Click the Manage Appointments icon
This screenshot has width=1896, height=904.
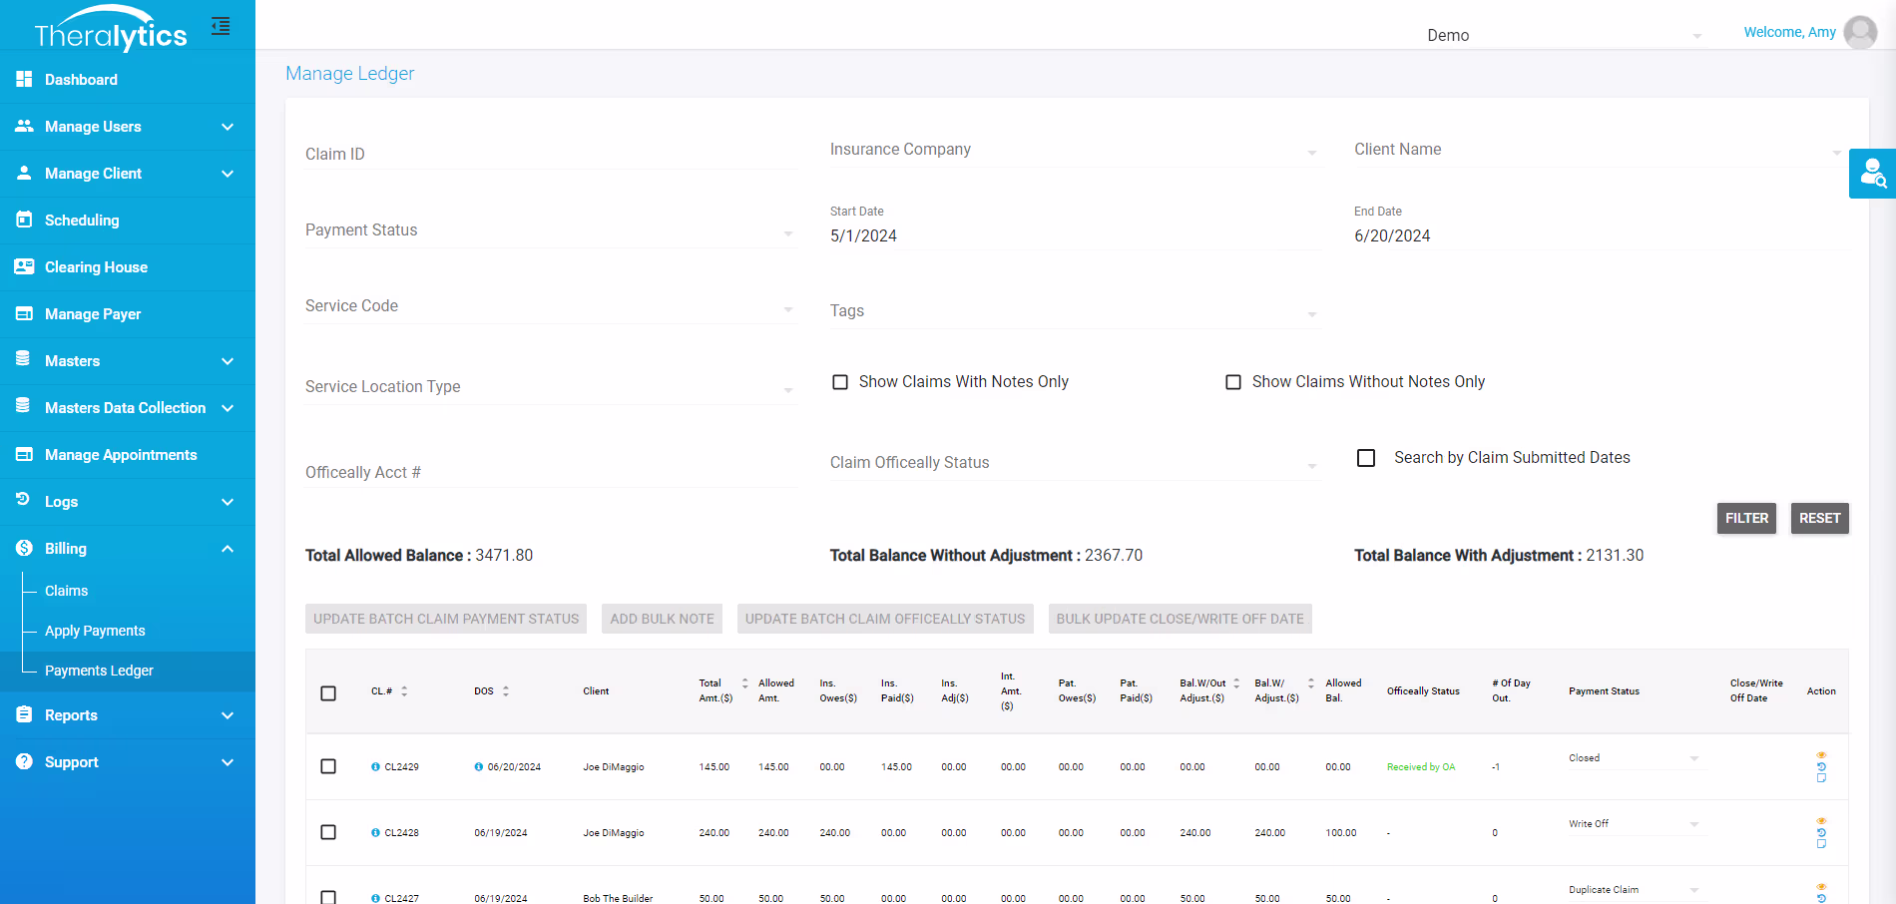[x=24, y=454]
